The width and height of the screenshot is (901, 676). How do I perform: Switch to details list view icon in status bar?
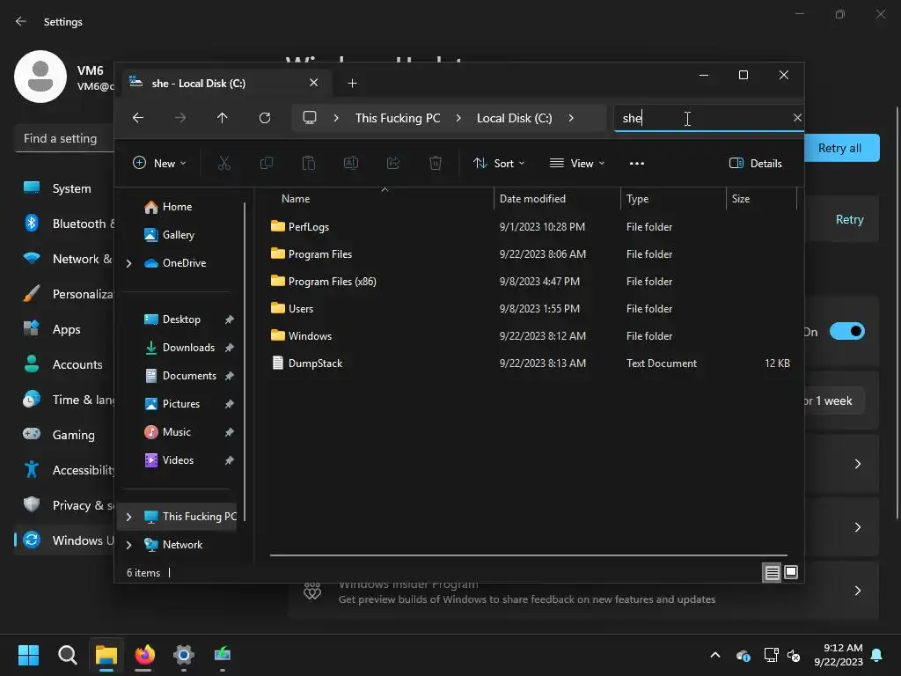tap(772, 572)
